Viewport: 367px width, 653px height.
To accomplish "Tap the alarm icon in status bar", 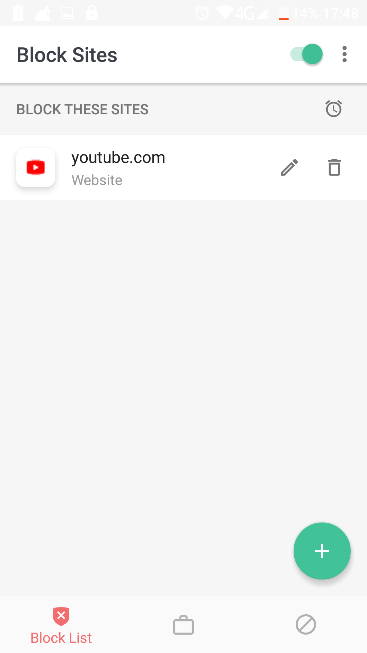I will pos(202,13).
